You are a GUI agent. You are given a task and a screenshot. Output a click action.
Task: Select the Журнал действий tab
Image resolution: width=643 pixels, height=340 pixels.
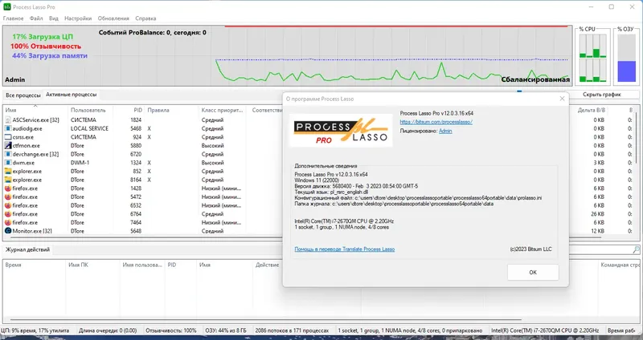(x=27, y=249)
